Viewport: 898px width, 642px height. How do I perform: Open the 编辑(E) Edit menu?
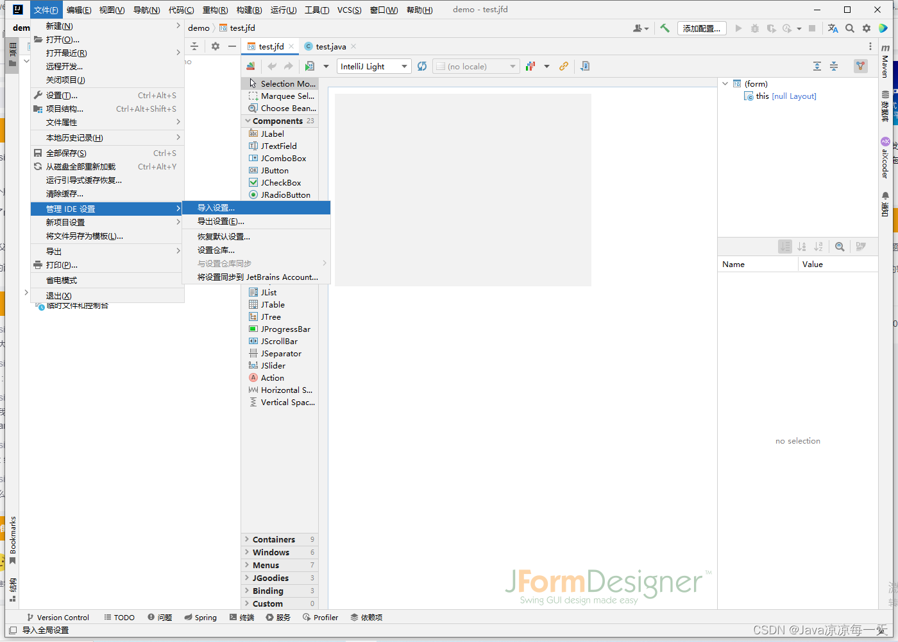point(79,10)
